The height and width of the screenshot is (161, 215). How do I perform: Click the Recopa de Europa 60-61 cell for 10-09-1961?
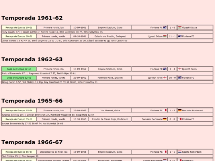coord(19,27)
